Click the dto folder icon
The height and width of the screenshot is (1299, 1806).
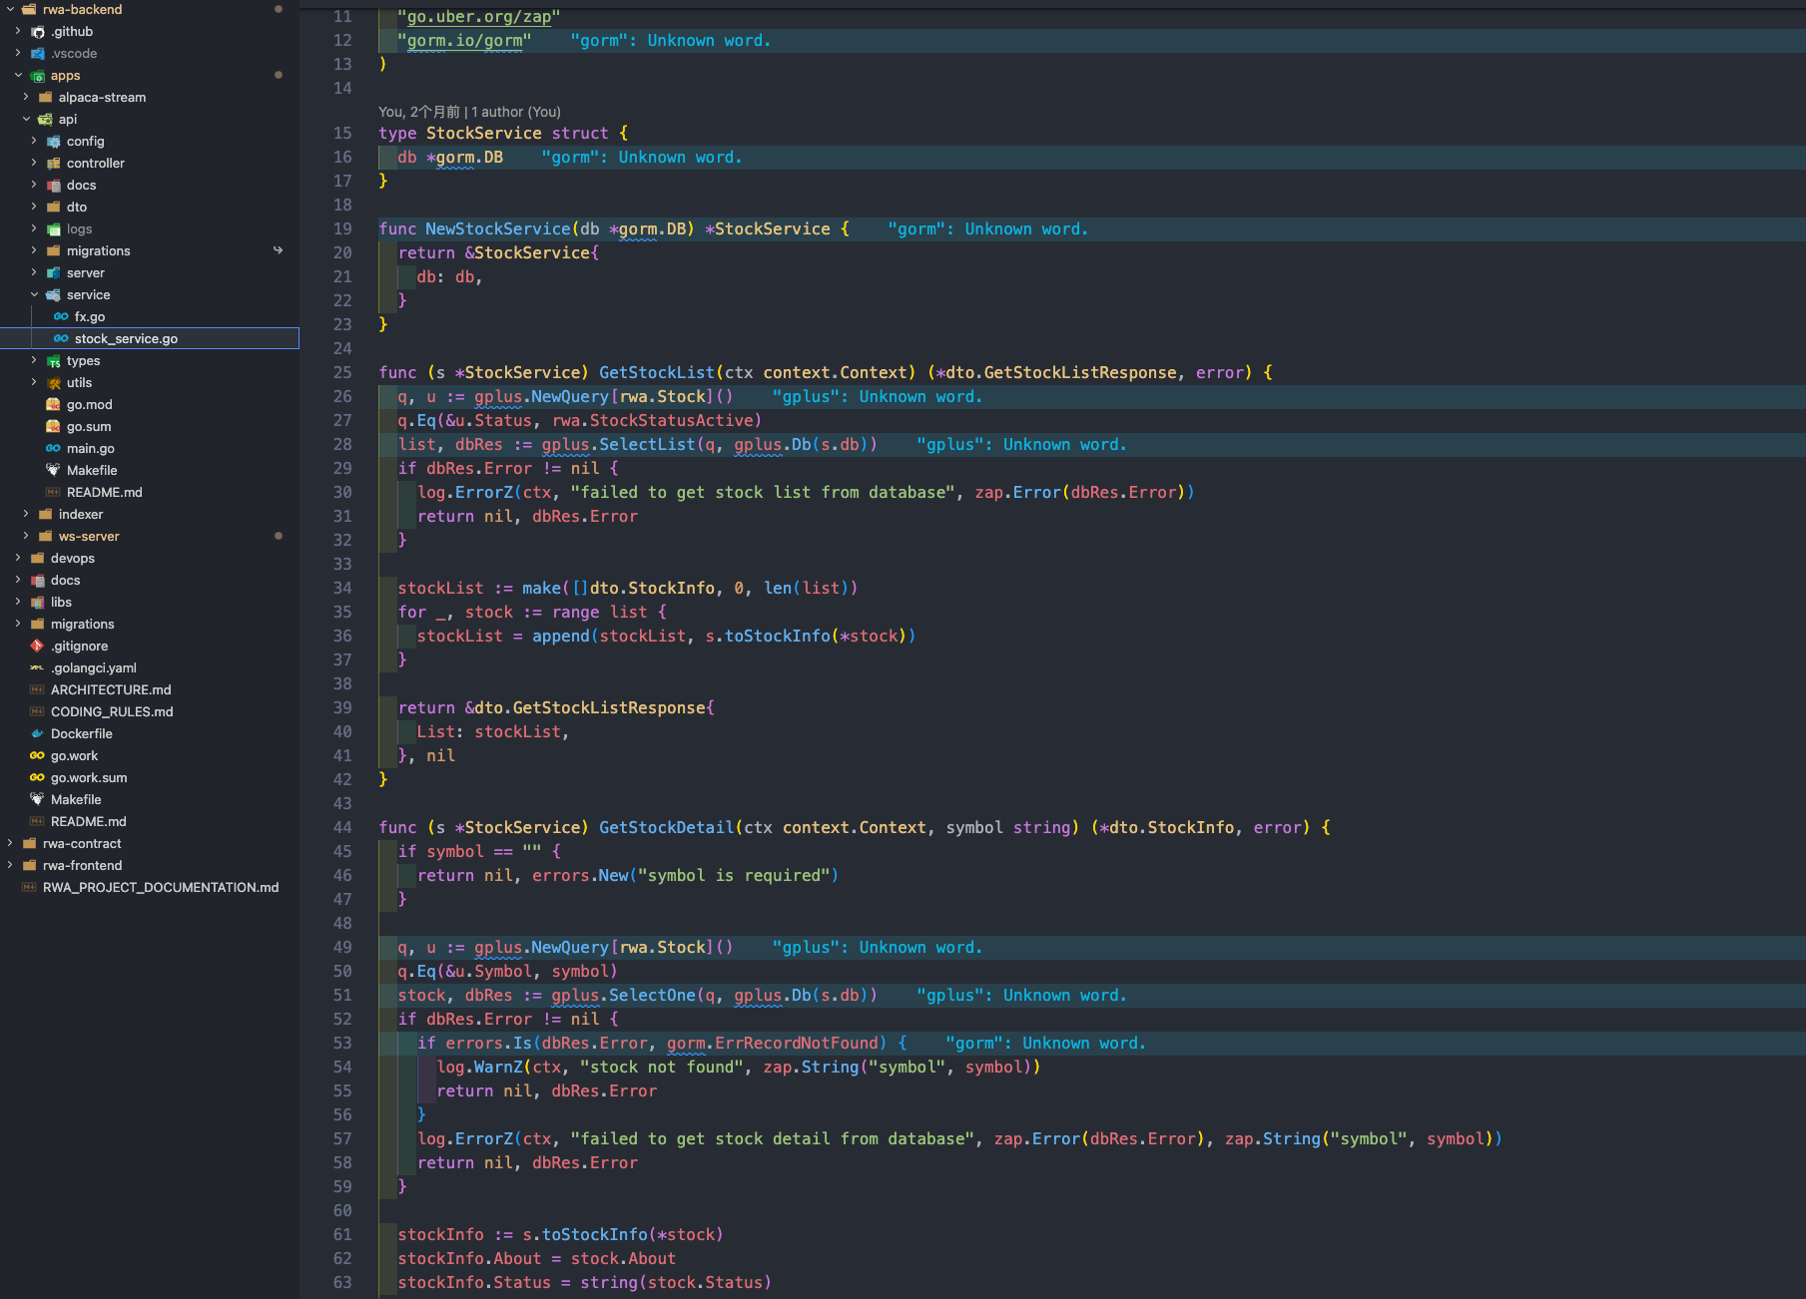tap(53, 207)
